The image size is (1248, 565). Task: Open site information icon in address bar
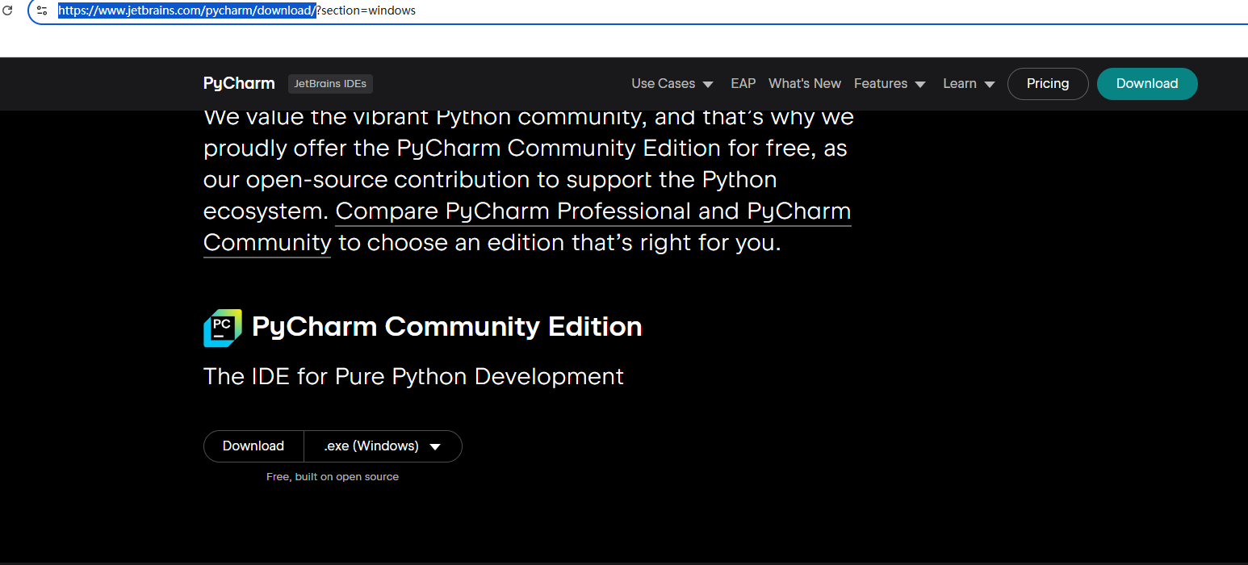[x=42, y=10]
